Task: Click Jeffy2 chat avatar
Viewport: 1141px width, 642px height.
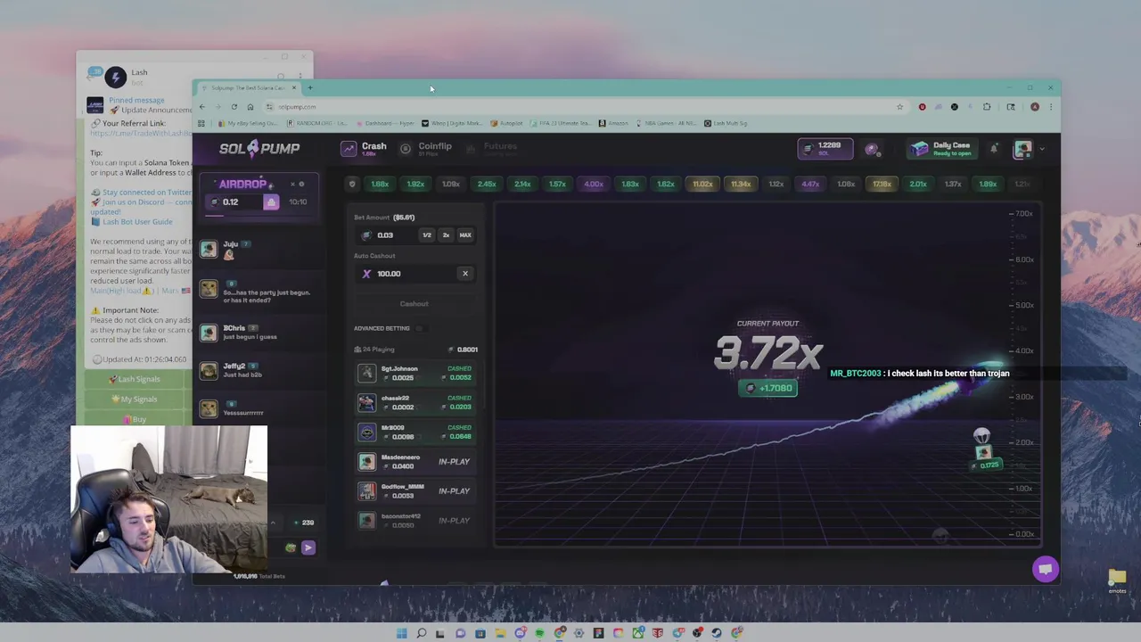Action: pyautogui.click(x=209, y=370)
